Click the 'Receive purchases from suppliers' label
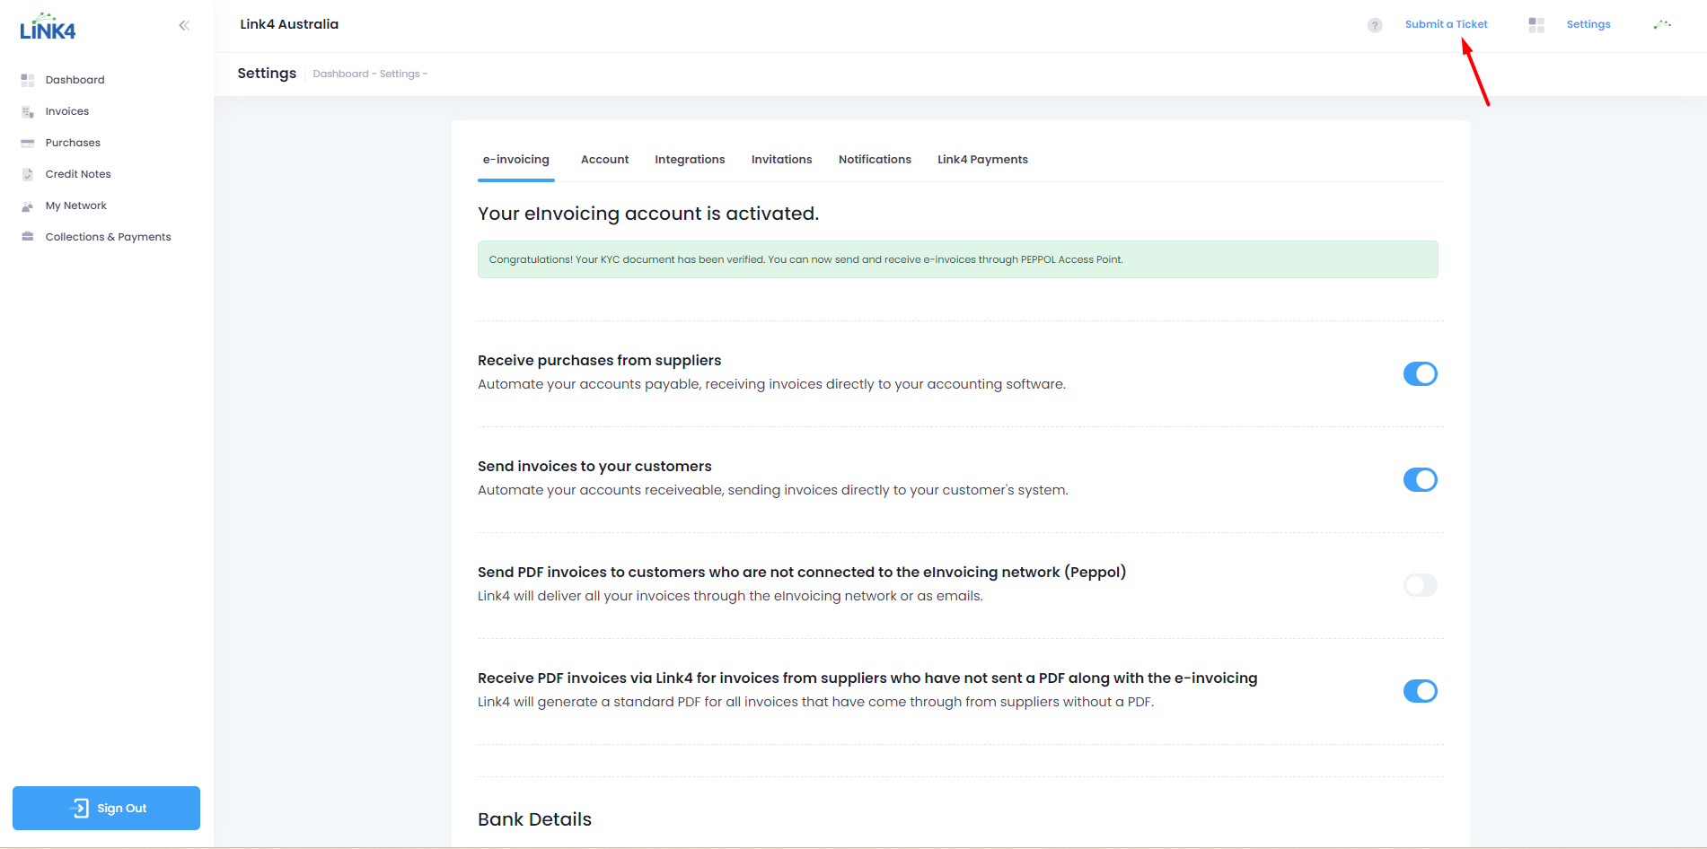This screenshot has height=849, width=1707. pyautogui.click(x=599, y=360)
